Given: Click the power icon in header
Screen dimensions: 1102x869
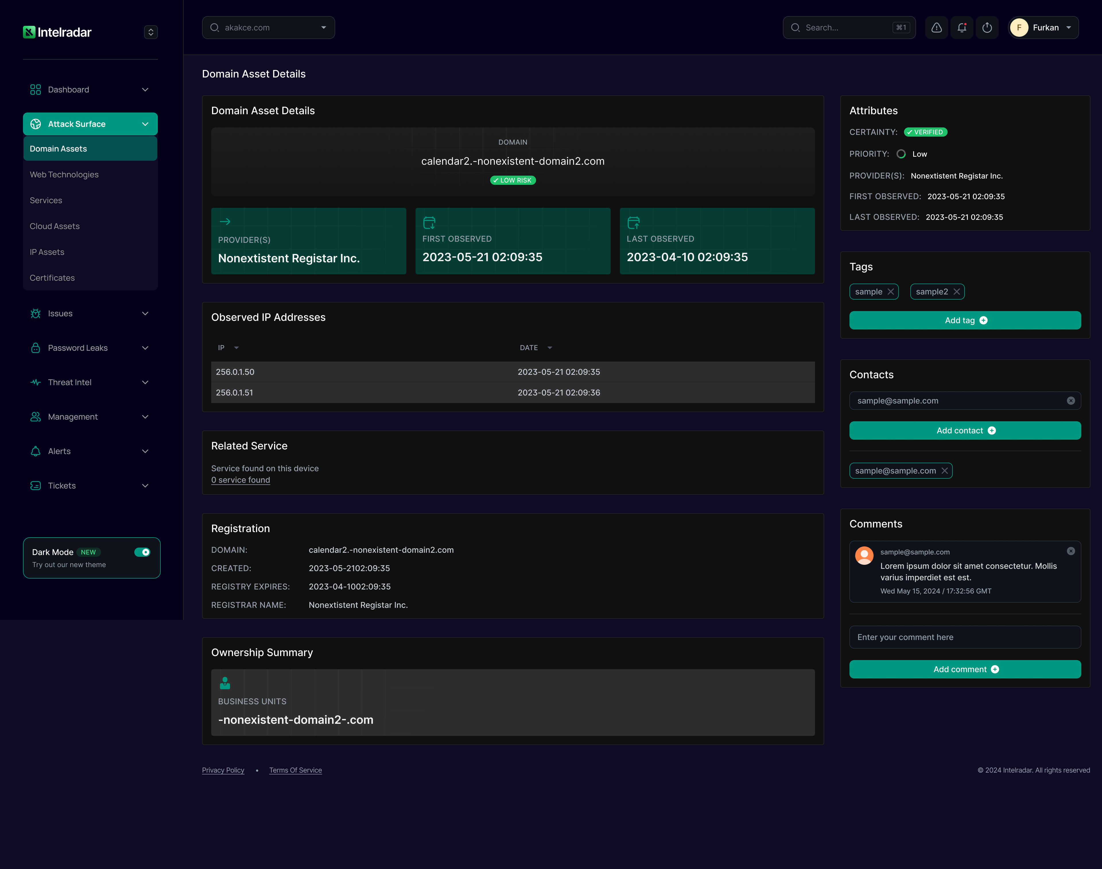Looking at the screenshot, I should (987, 28).
